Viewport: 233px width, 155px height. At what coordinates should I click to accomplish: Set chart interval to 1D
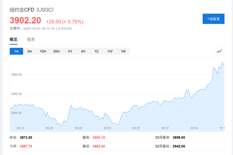pyautogui.click(x=96, y=51)
